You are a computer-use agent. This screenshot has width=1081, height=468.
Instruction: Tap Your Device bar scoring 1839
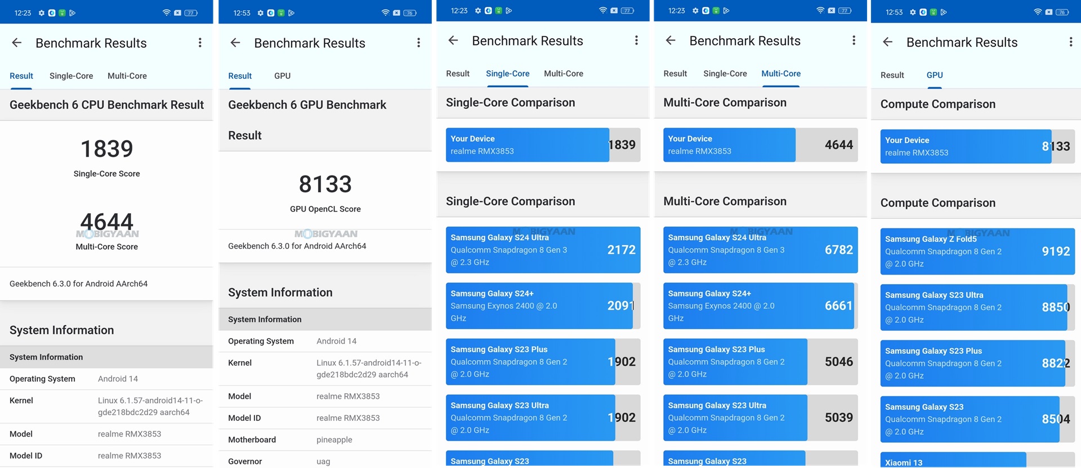click(543, 145)
